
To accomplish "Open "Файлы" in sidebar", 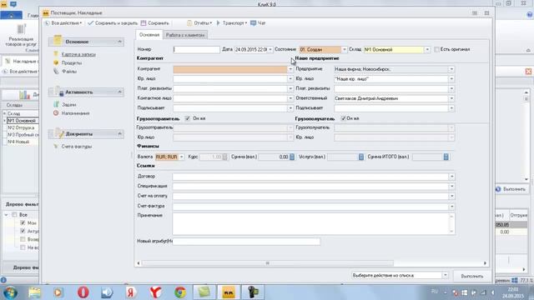I will coord(69,72).
